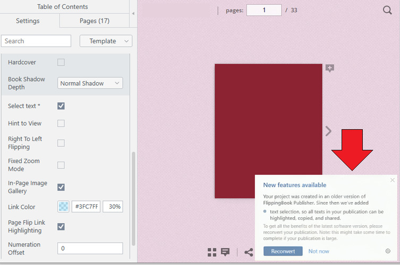
Task: Open the Link Color swatch picker
Action: pyautogui.click(x=63, y=207)
